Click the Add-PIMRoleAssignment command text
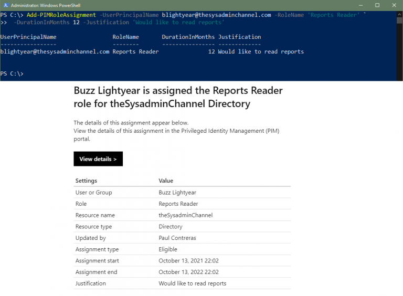403x296 pixels. click(61, 15)
